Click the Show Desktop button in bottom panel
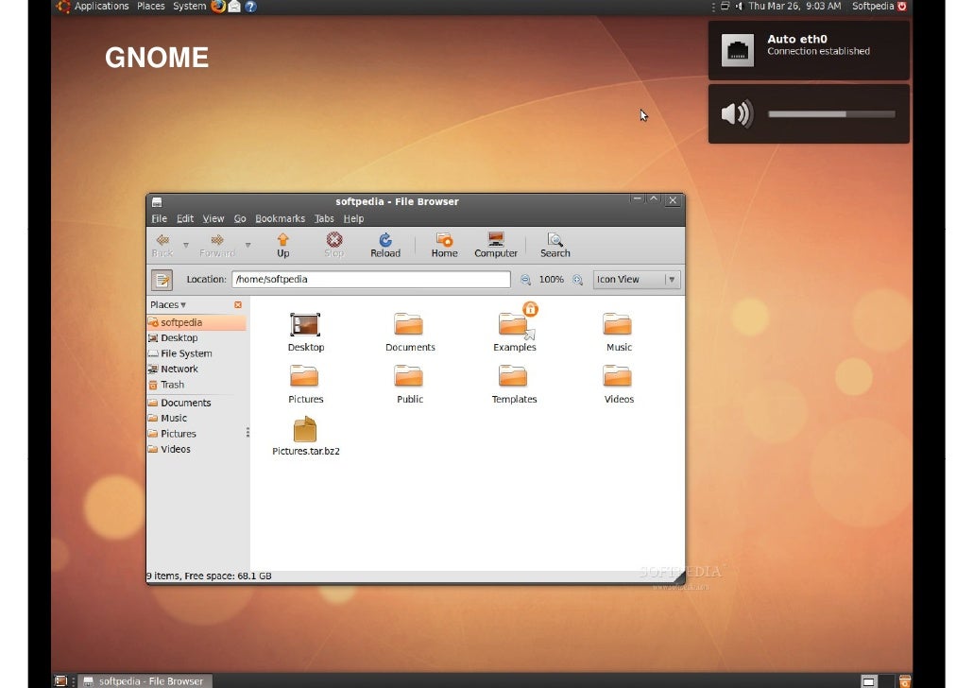Screen dimensions: 973x688 click(60, 681)
